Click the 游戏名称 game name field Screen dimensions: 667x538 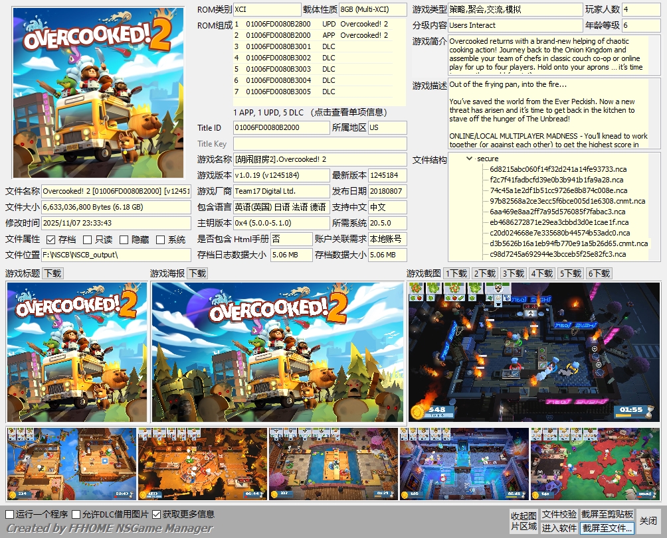click(x=320, y=160)
